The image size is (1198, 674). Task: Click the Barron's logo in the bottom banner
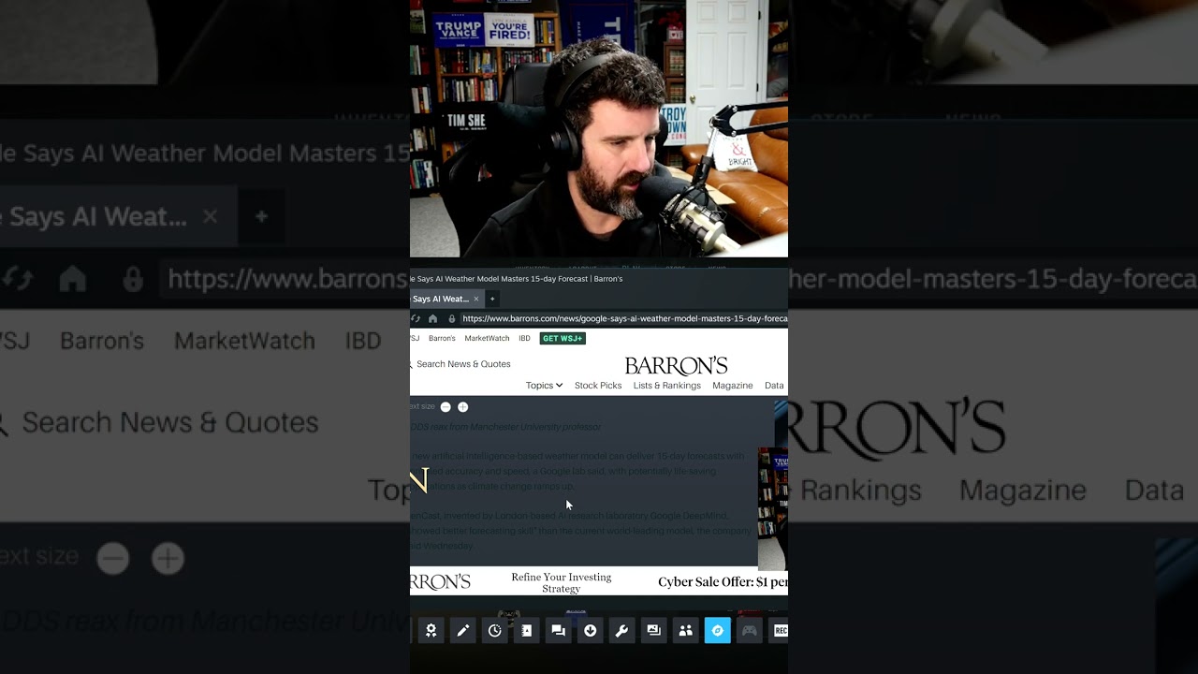point(440,581)
